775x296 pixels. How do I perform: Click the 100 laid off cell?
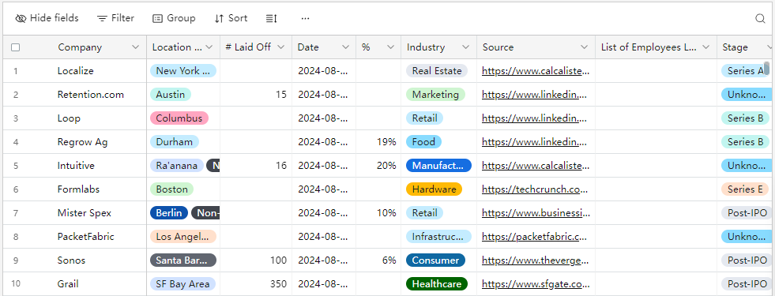tap(255, 260)
